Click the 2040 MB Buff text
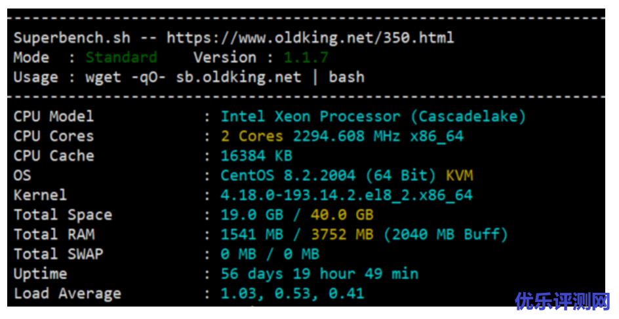 tap(445, 235)
